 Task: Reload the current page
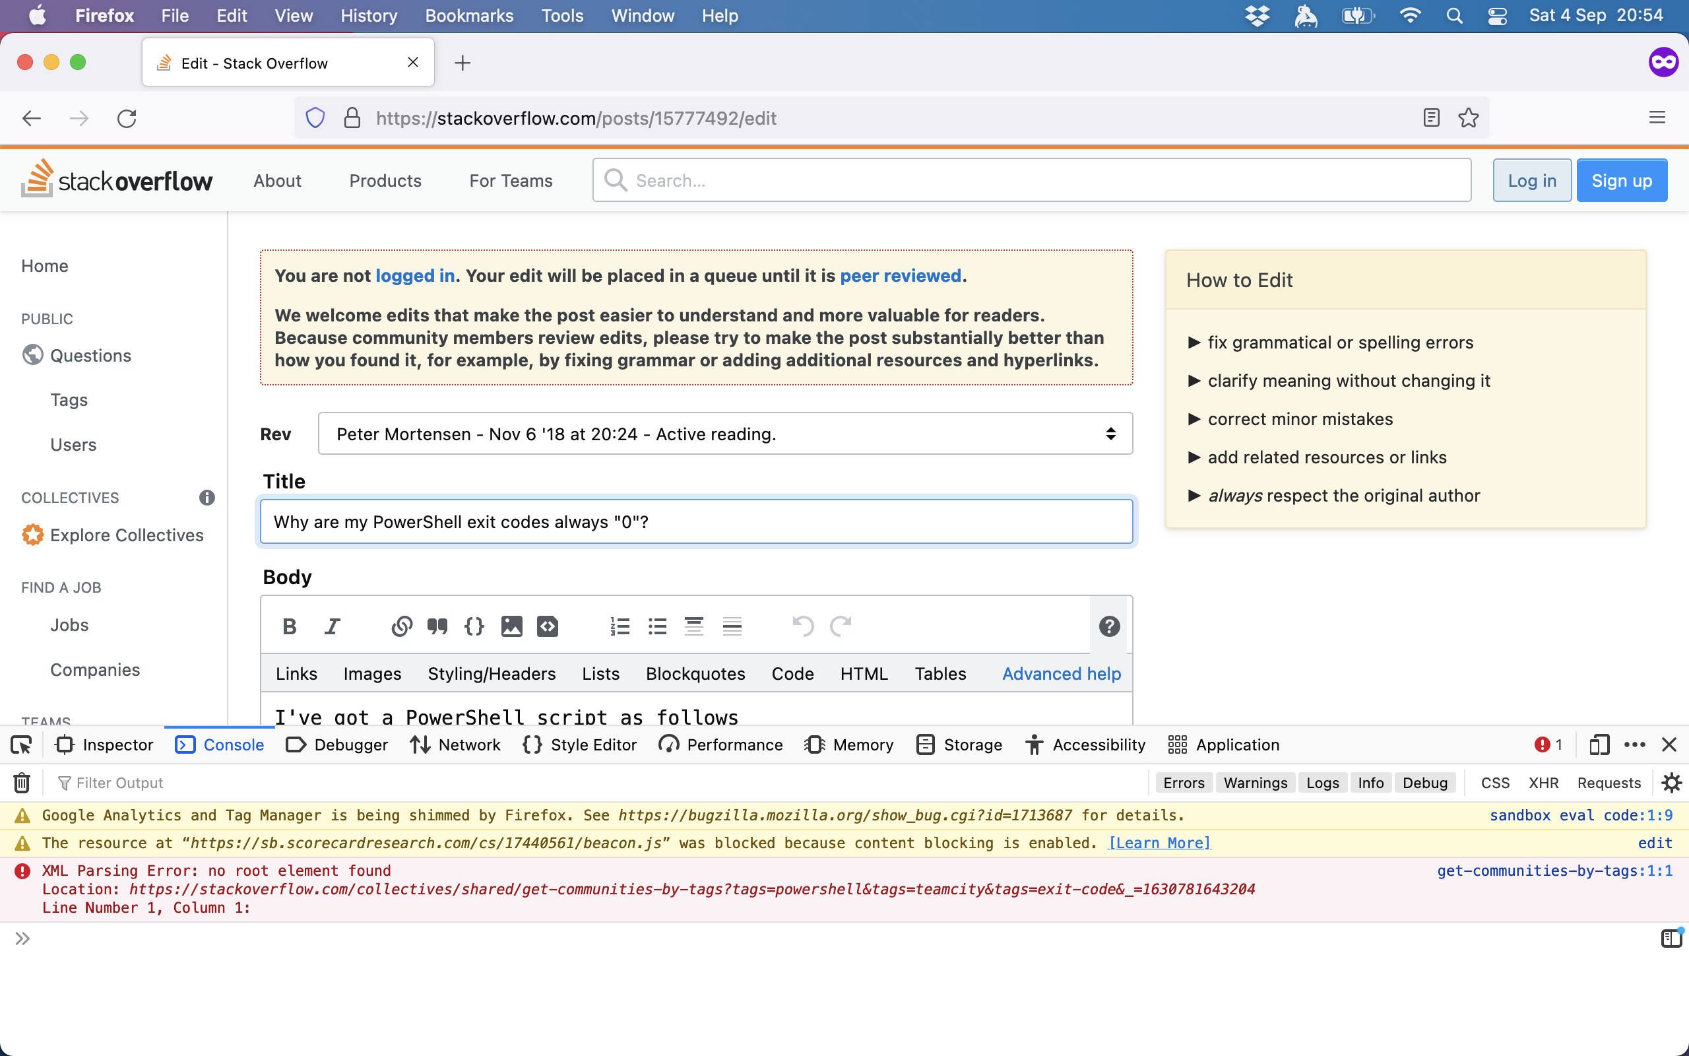click(127, 118)
